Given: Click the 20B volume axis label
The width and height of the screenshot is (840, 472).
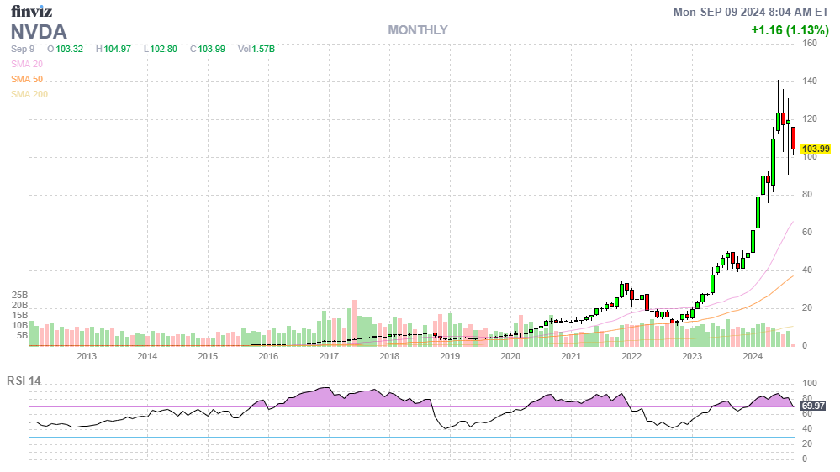Looking at the screenshot, I should 20,306.
